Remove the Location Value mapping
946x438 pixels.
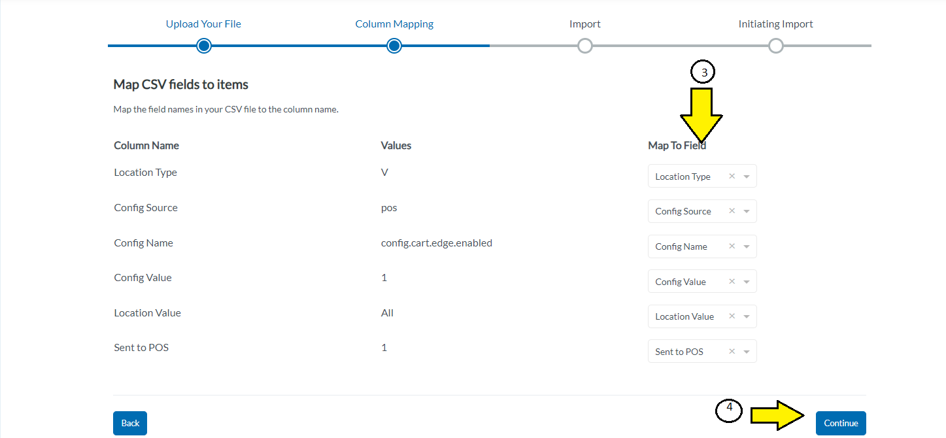[732, 316]
